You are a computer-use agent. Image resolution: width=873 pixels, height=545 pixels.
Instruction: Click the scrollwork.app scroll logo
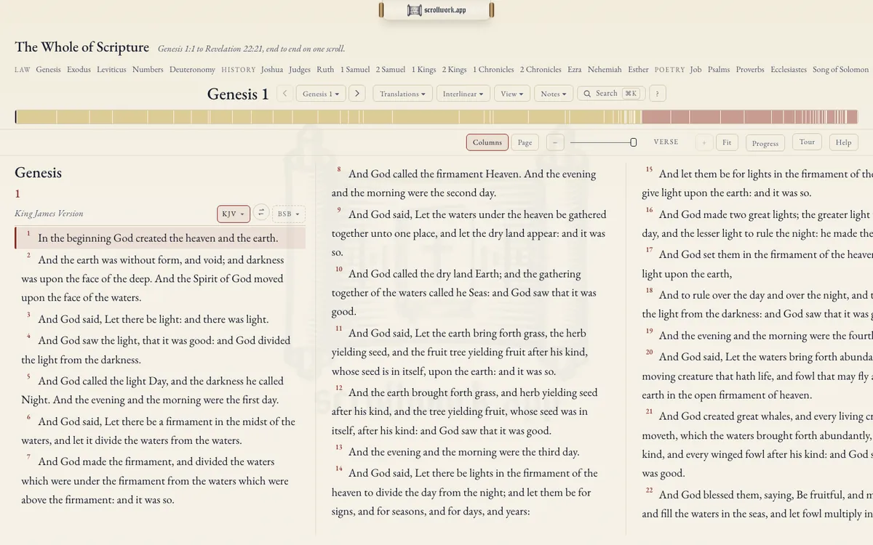coord(436,10)
